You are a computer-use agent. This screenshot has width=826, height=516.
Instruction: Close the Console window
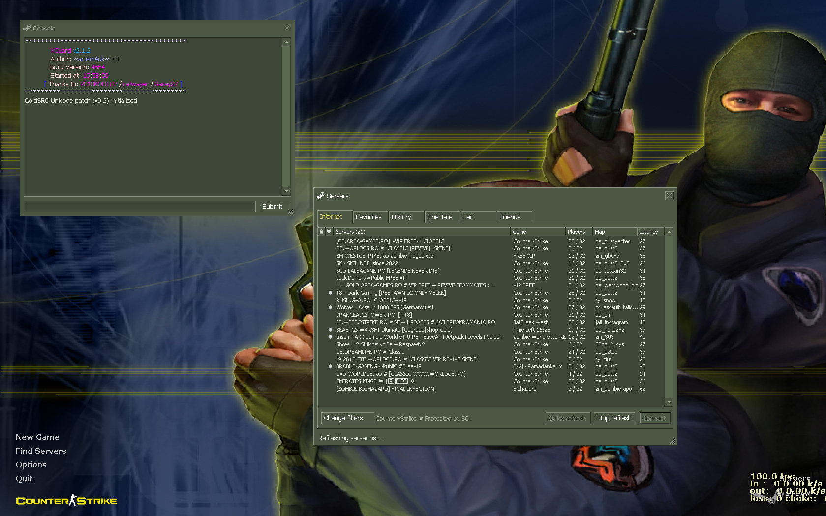click(x=287, y=28)
